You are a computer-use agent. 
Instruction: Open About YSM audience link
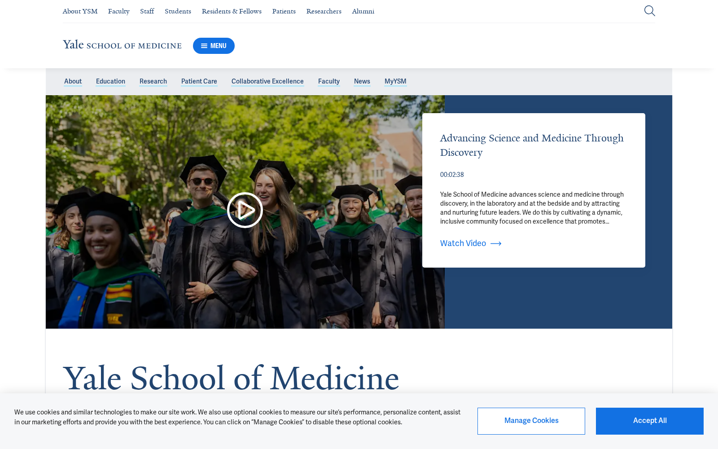80,11
